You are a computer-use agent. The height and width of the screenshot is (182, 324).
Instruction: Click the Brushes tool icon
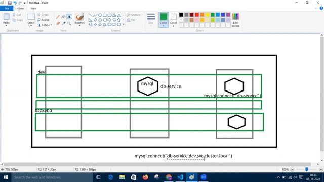(79, 17)
